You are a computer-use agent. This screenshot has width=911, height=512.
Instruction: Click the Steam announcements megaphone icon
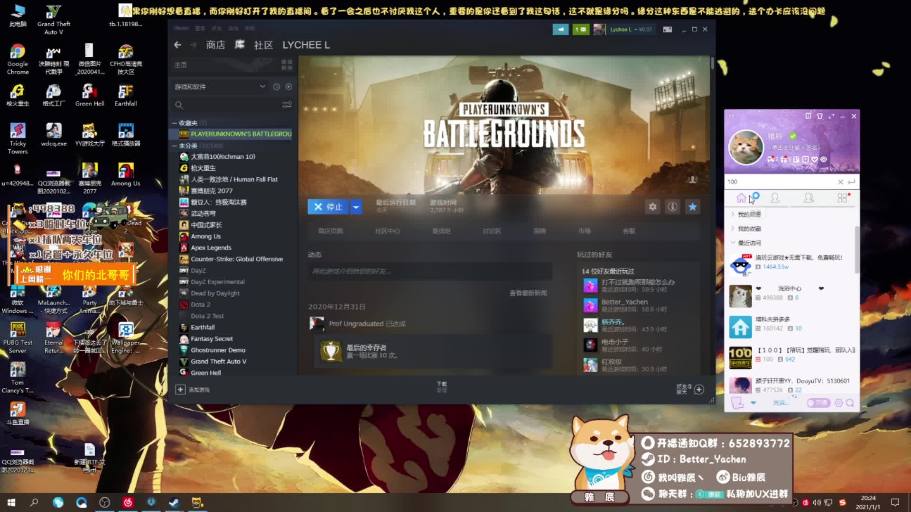[560, 29]
